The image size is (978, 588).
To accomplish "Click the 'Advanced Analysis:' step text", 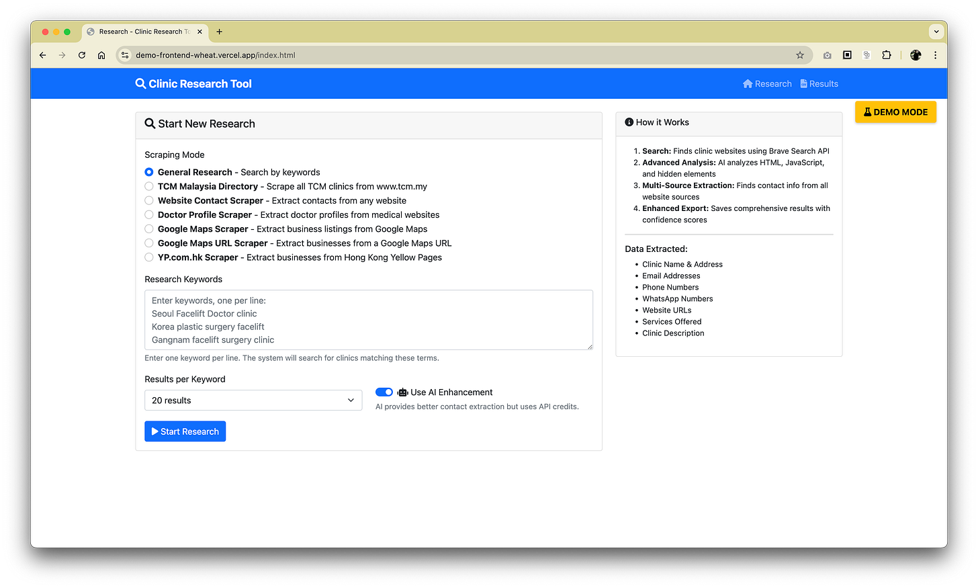I will [x=679, y=163].
